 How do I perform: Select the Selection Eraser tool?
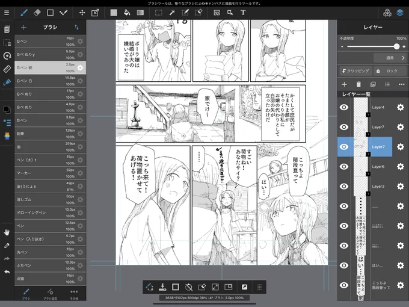(198, 13)
